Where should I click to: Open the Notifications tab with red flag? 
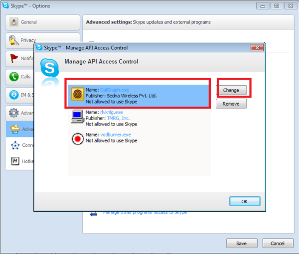coord(20,58)
